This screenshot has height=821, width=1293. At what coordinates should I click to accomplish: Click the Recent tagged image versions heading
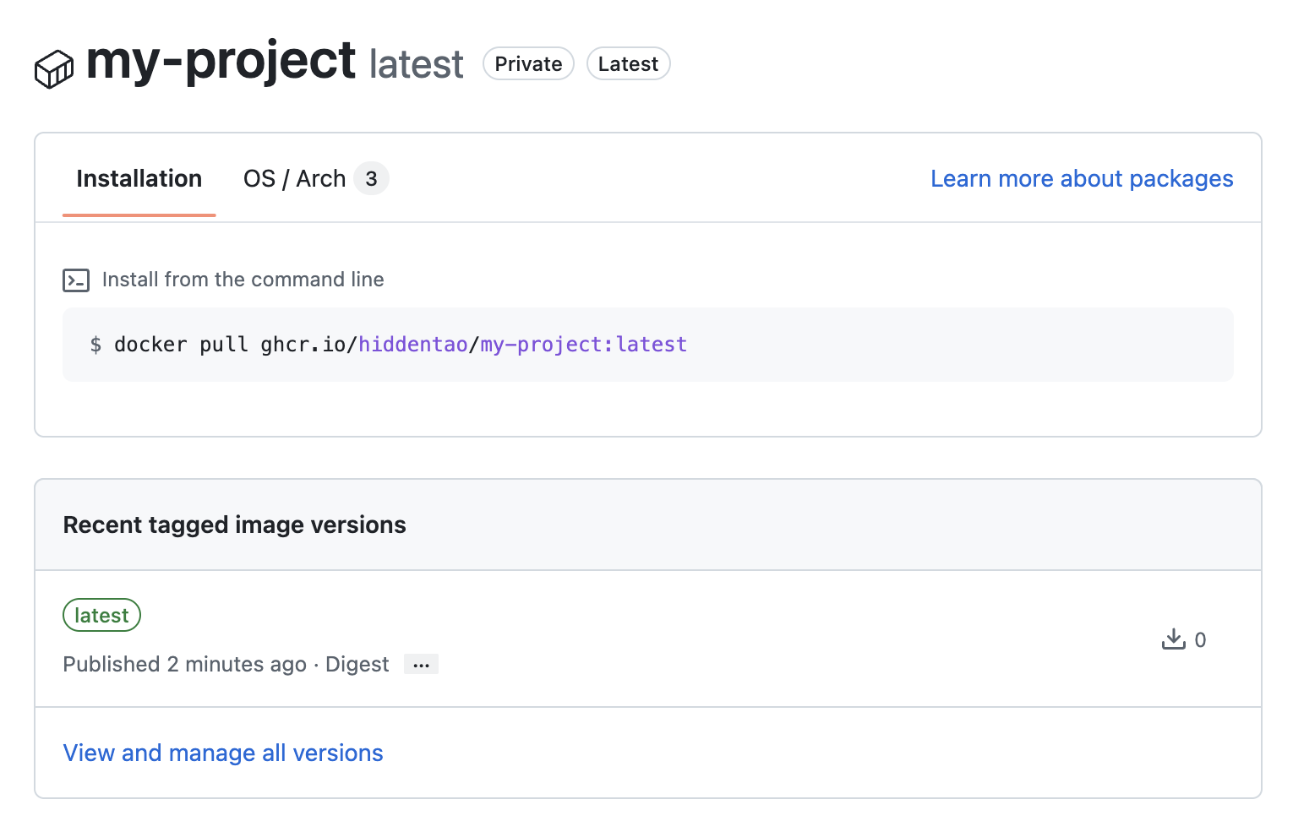[x=234, y=525]
